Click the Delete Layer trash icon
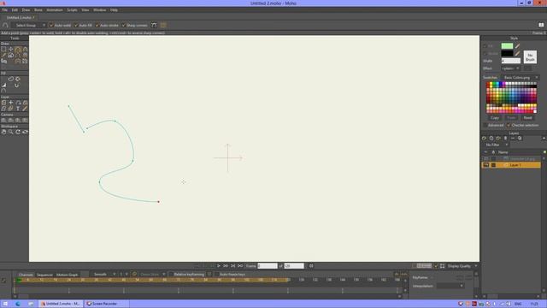This screenshot has width=547, height=308. click(x=505, y=139)
